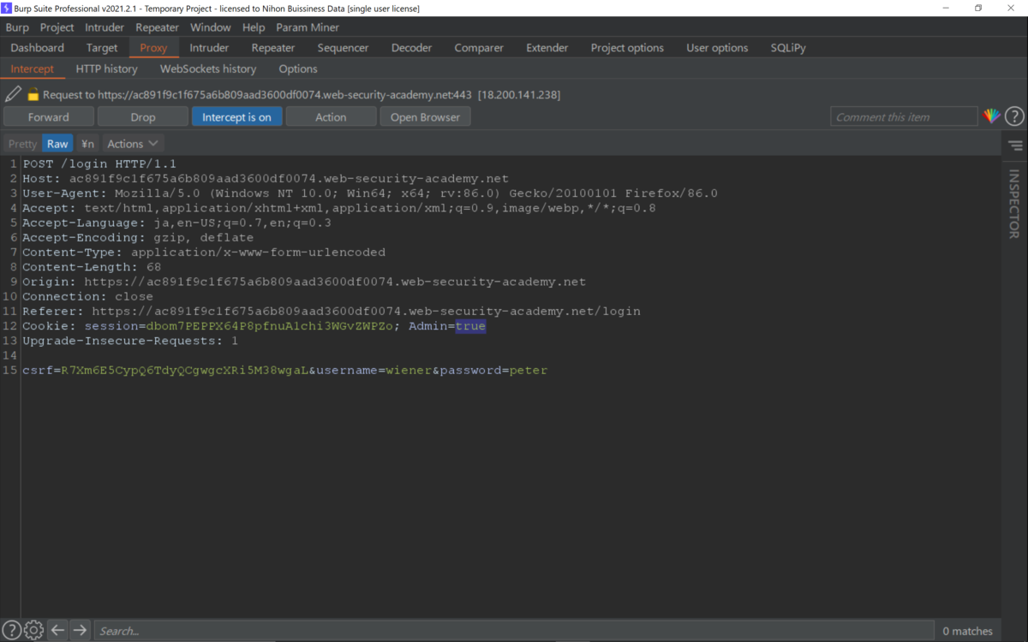Open the Comparer tab
1028x642 pixels.
pyautogui.click(x=479, y=48)
